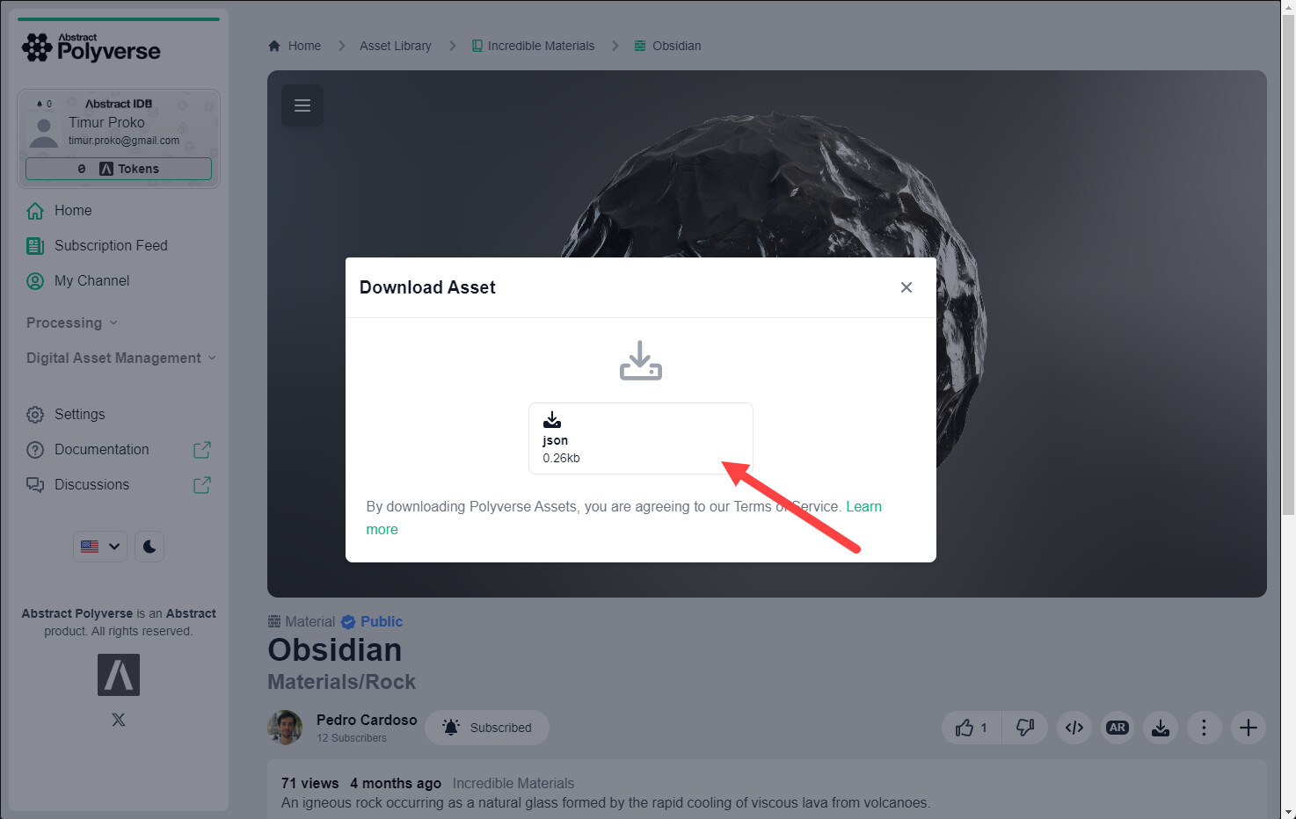Like the Obsidian asset with thumbs up

[x=972, y=728]
